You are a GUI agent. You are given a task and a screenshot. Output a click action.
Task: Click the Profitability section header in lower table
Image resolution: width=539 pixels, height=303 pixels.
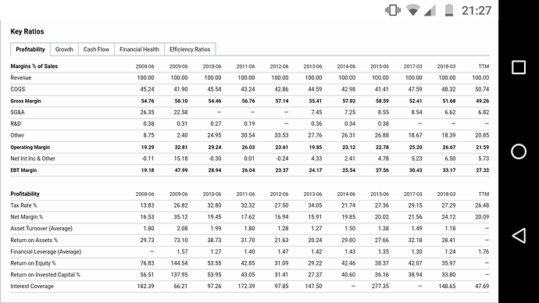(x=25, y=194)
